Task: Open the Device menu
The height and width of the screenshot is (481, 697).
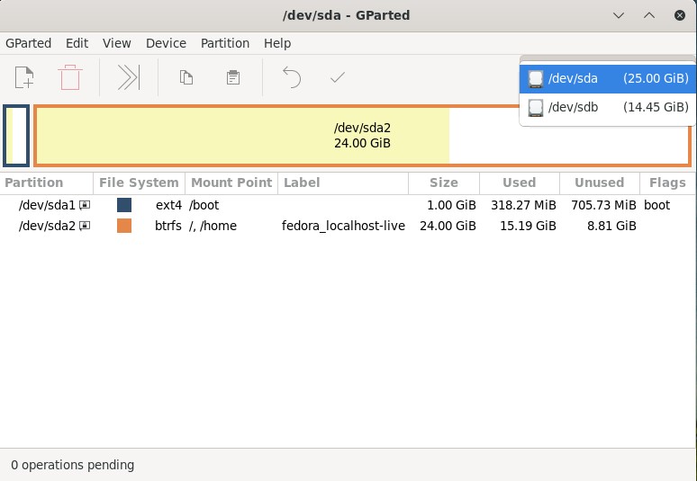Action: (166, 43)
